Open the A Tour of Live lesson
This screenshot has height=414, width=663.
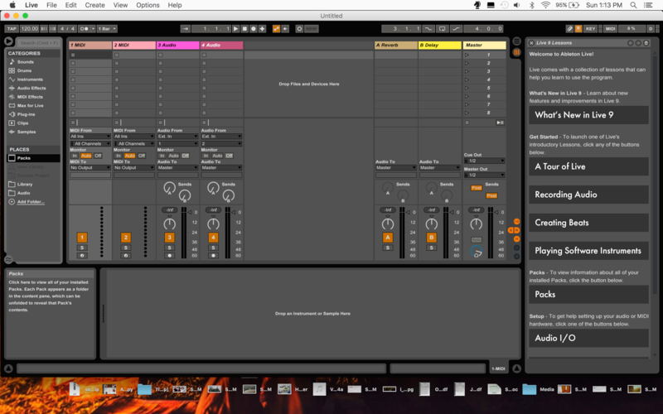click(588, 166)
